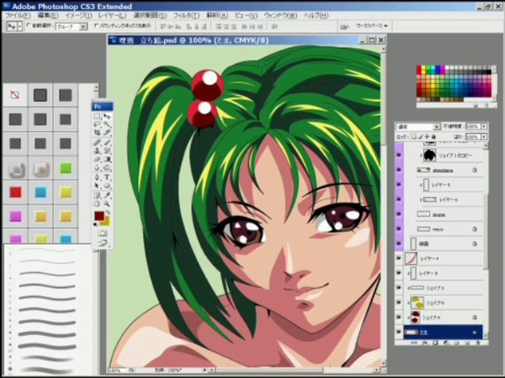This screenshot has width=505, height=378.
Task: Select the Gradient tool
Action: tap(107, 159)
